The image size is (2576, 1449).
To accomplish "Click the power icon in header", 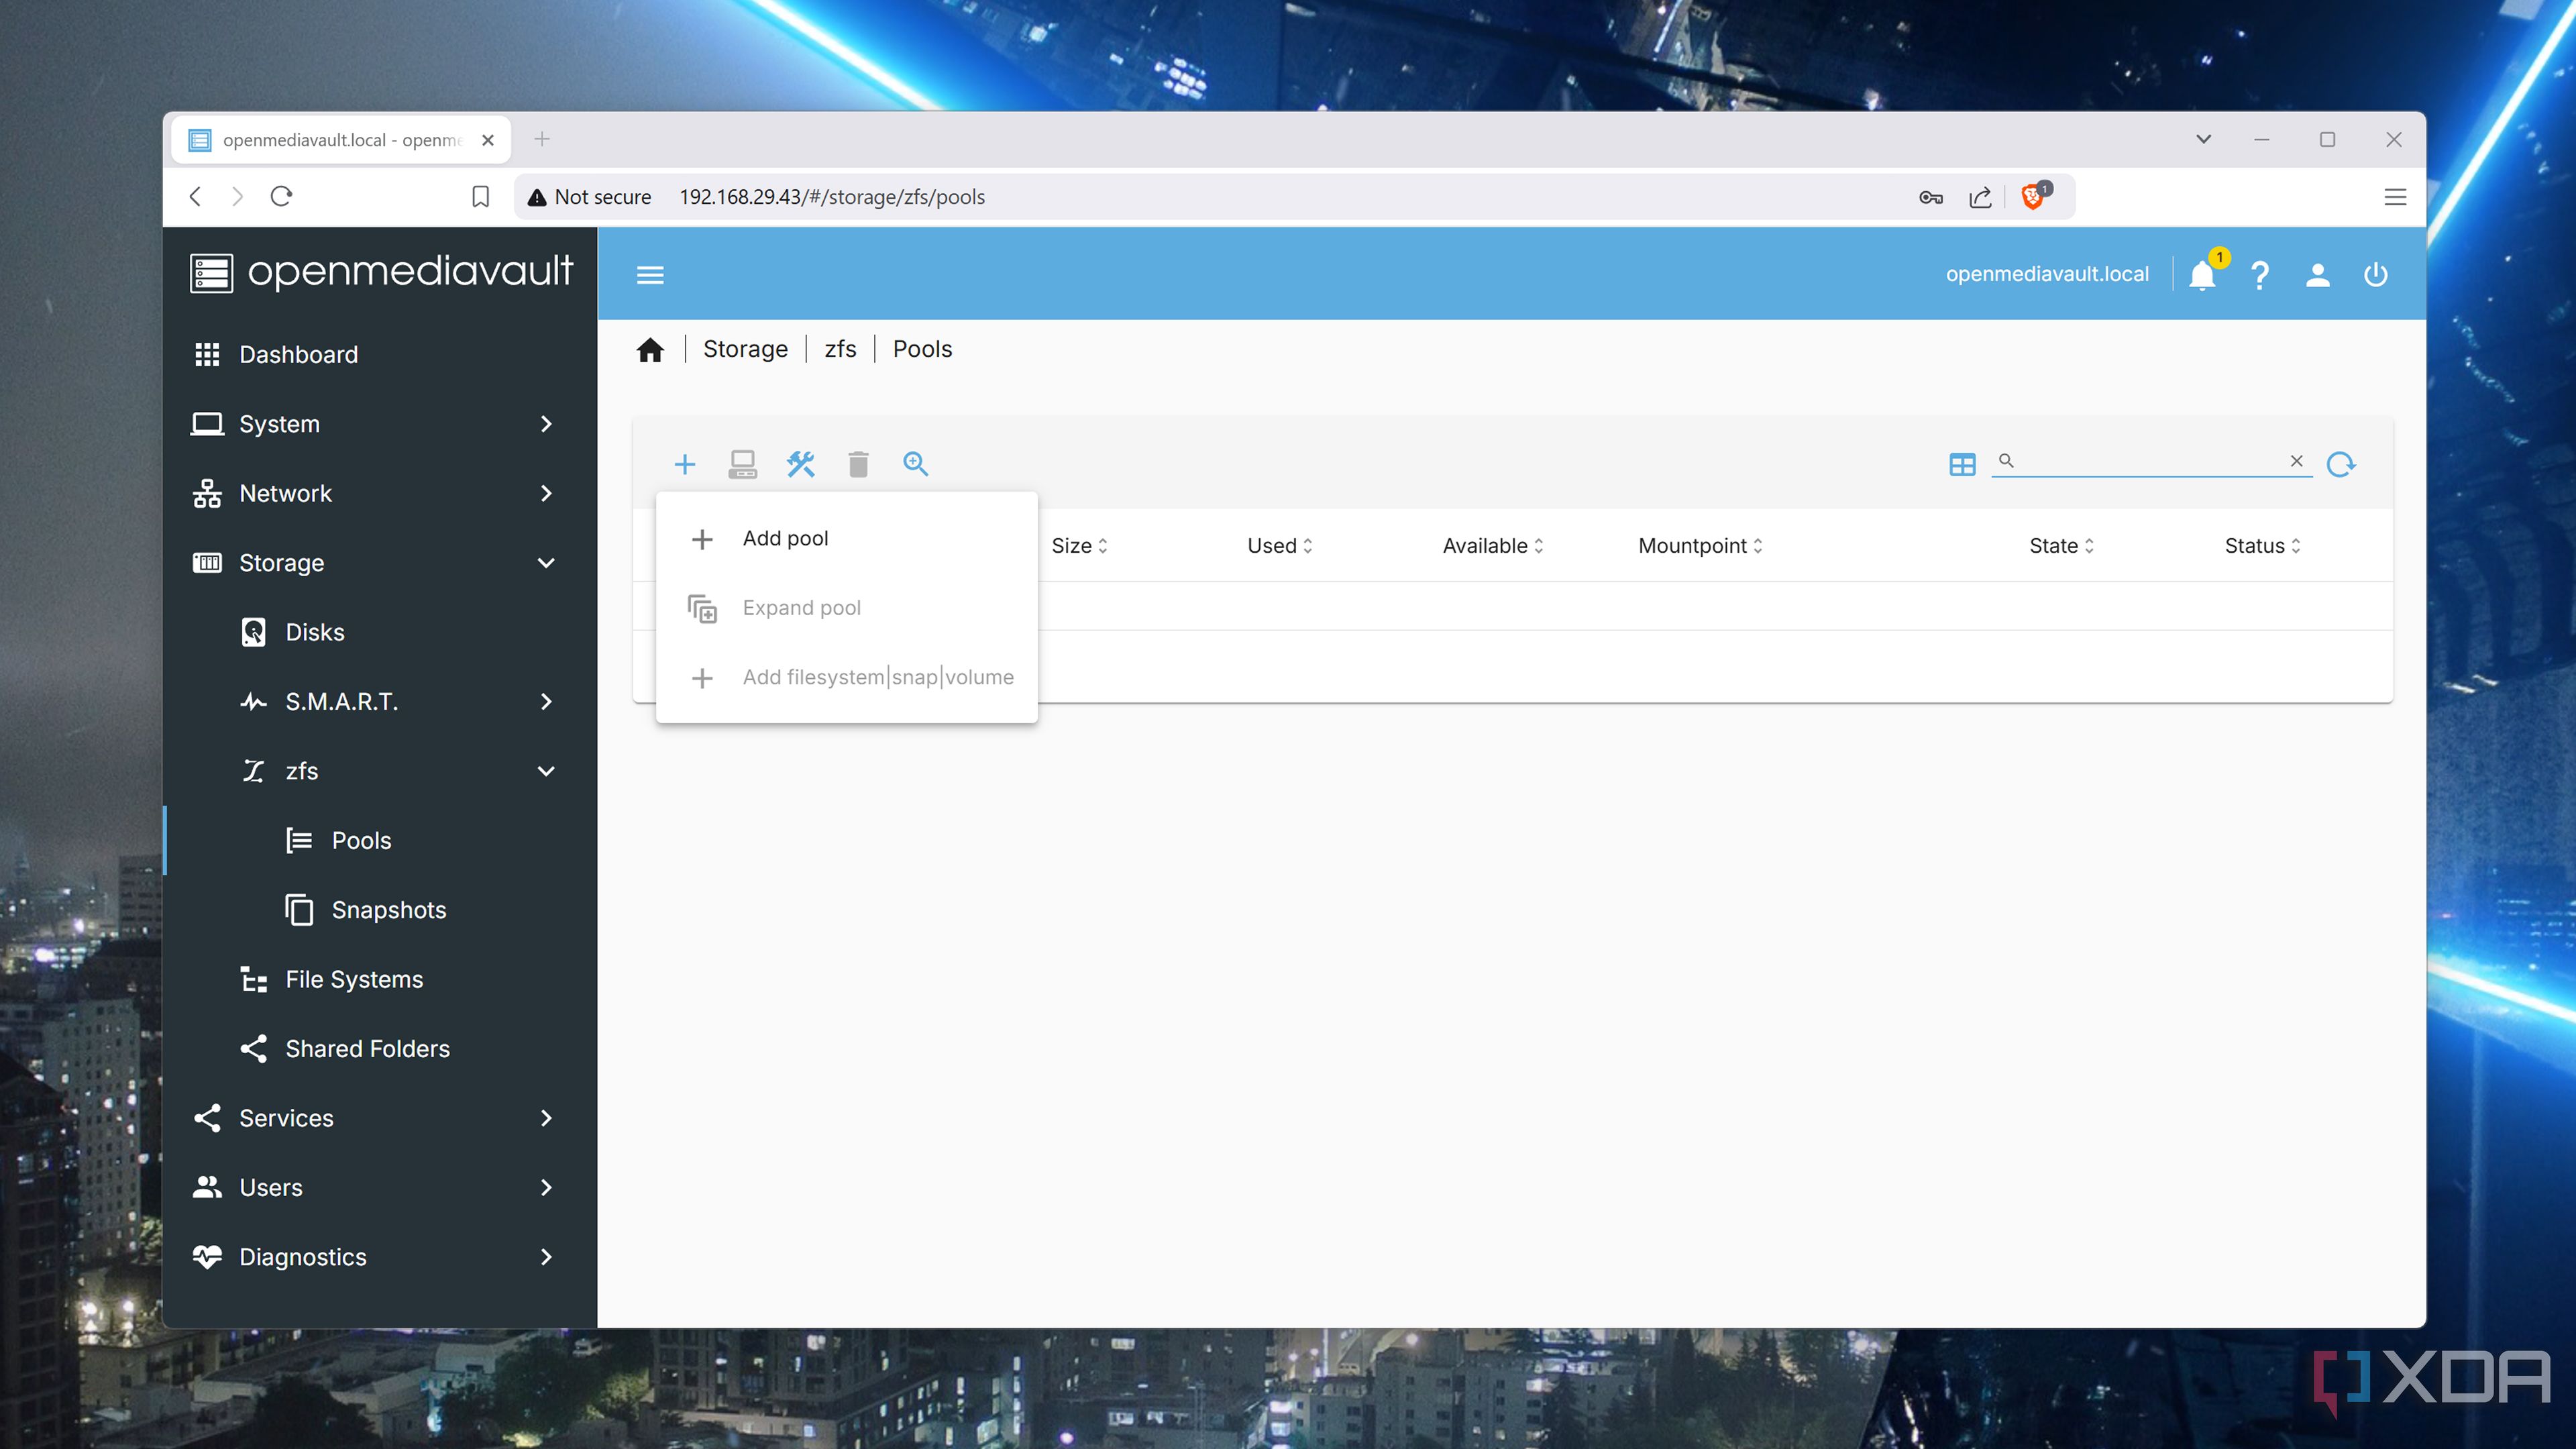I will (x=2376, y=275).
